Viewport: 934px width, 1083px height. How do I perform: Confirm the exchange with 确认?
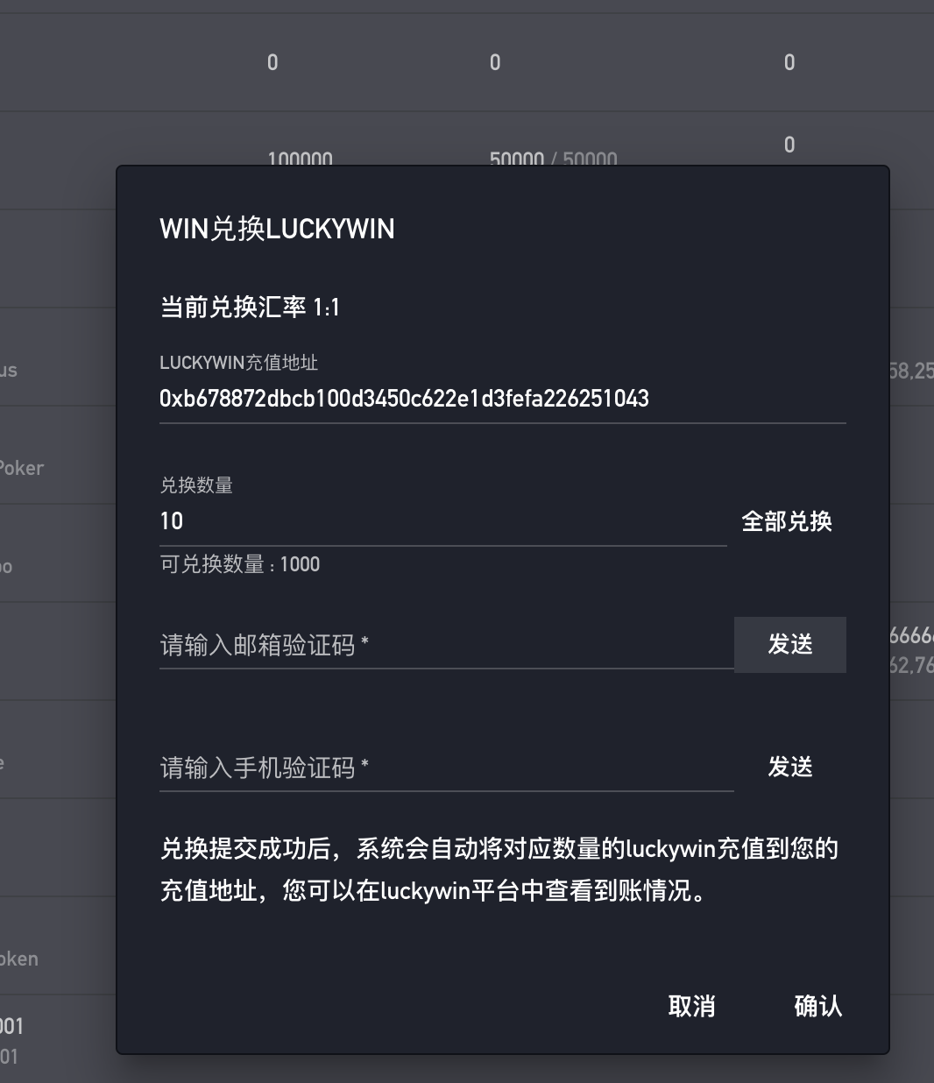[817, 1006]
